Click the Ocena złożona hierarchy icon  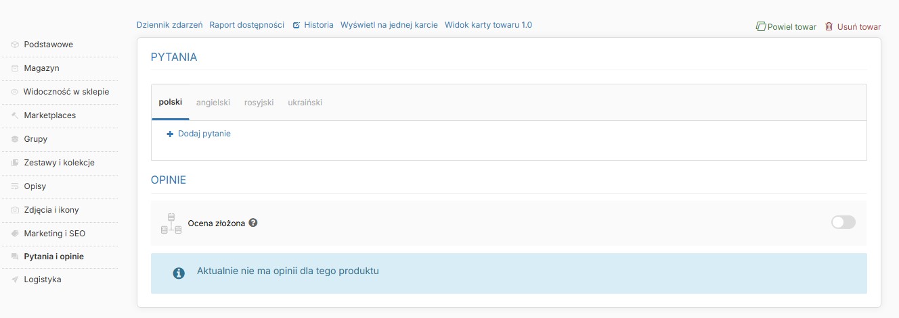pos(171,223)
